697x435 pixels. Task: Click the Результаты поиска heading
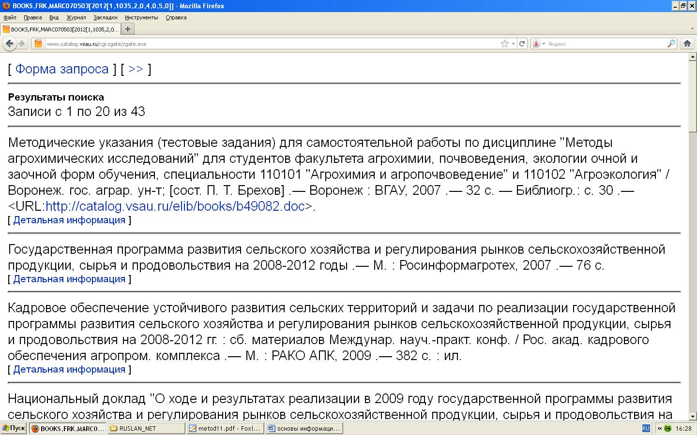(56, 97)
